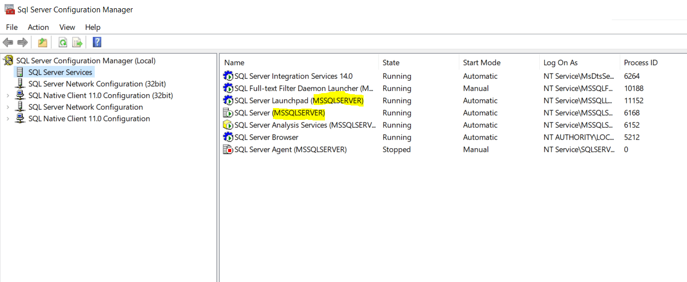
Task: Click the Export List toolbar icon
Action: [x=77, y=42]
